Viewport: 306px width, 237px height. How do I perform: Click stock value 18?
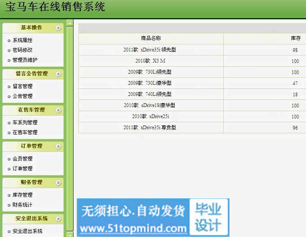pyautogui.click(x=295, y=95)
